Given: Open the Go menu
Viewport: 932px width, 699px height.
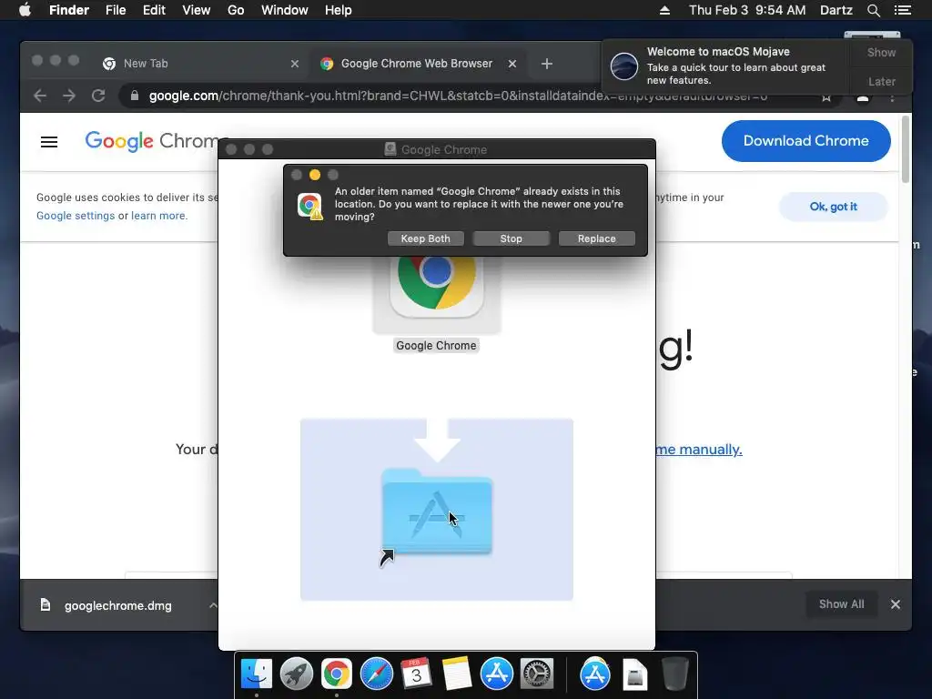Looking at the screenshot, I should 236,10.
